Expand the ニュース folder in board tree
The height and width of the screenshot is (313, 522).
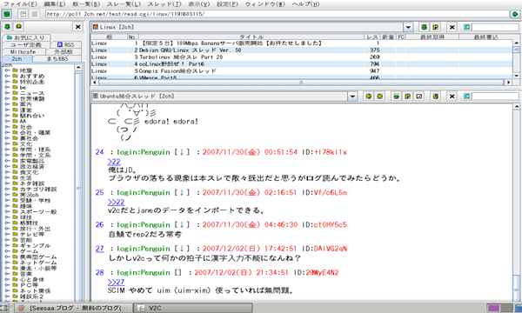[7, 93]
